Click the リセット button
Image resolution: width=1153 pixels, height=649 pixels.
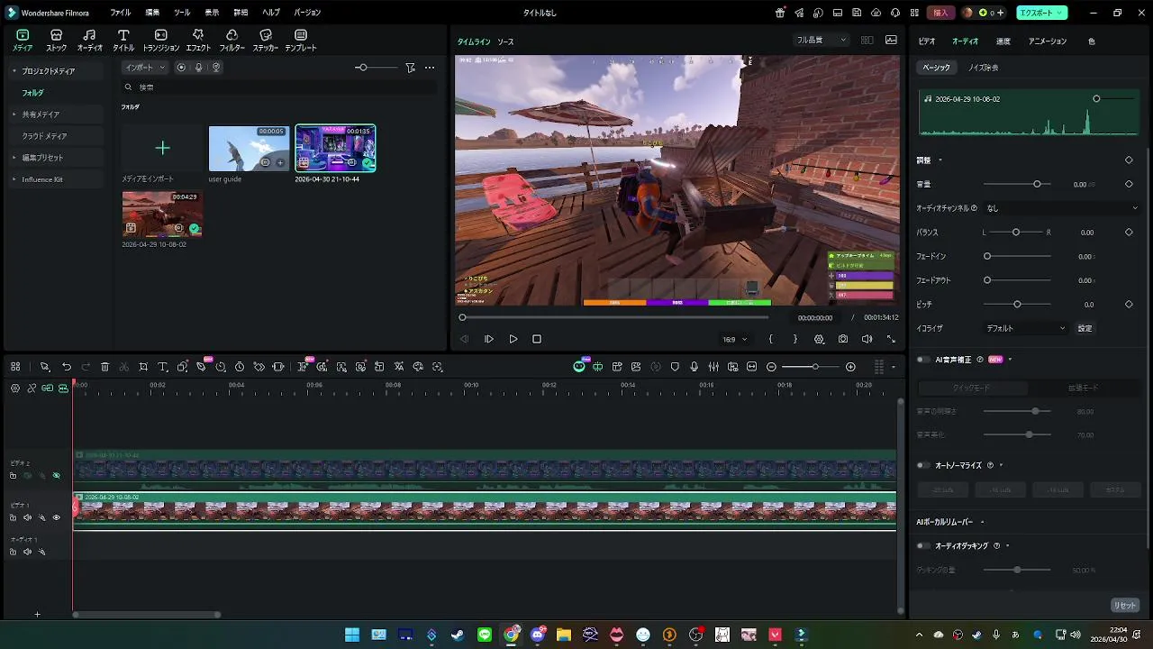coord(1125,606)
